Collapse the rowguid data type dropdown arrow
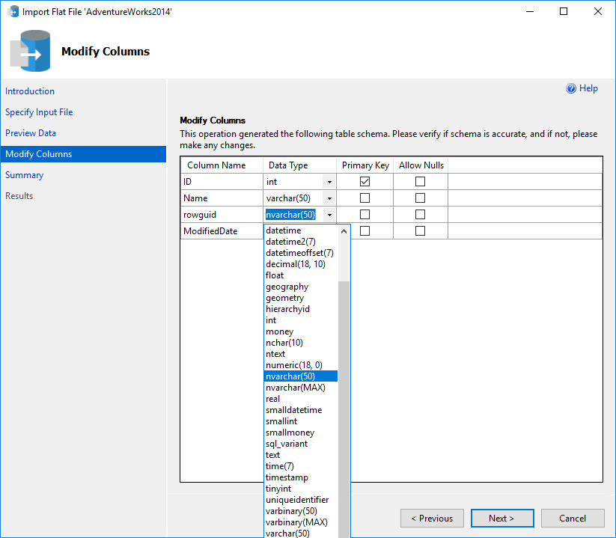 click(x=329, y=215)
